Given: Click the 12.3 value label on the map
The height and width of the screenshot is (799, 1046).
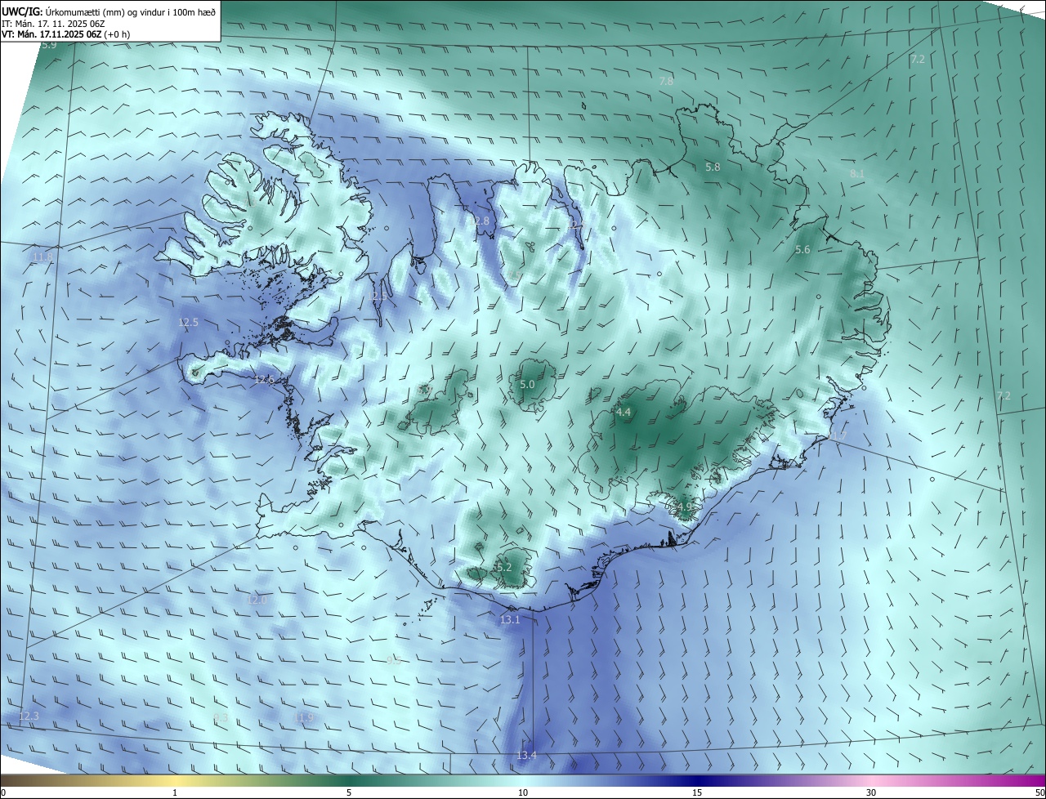Looking at the screenshot, I should 29,715.
